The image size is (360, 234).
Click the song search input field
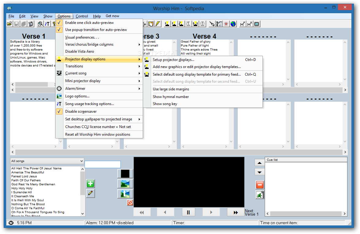point(103,164)
